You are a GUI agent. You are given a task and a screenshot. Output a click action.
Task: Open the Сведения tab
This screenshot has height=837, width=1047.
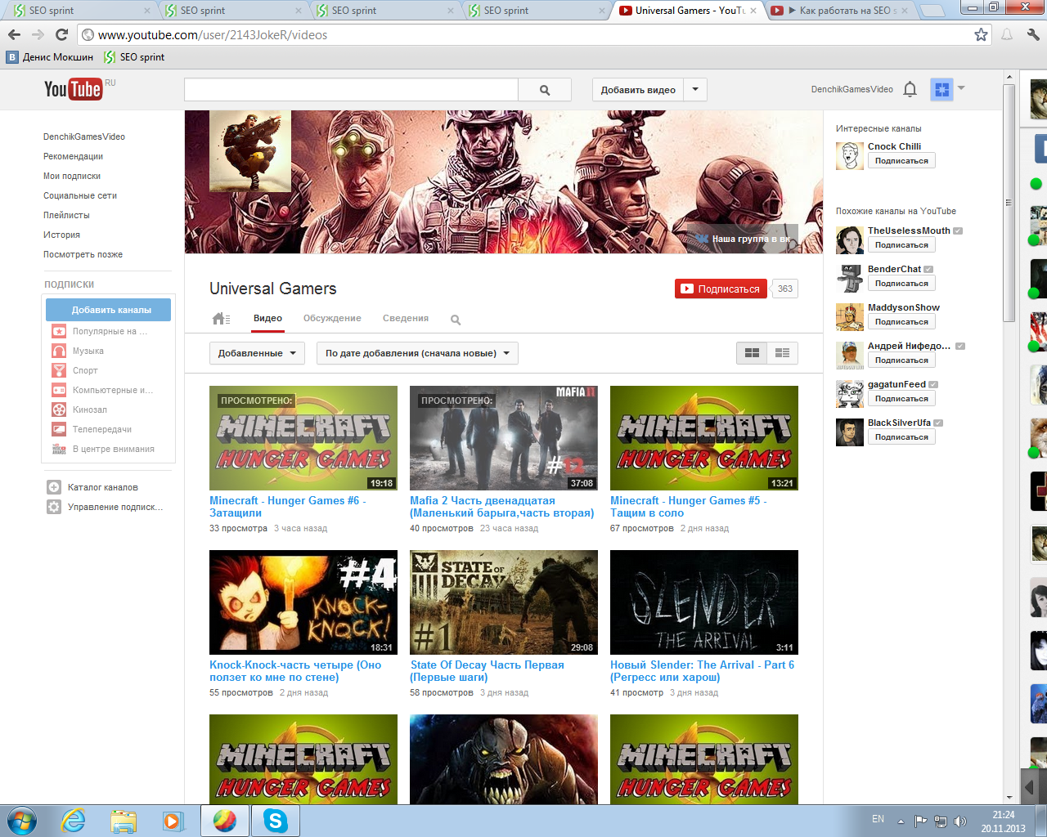pos(406,318)
